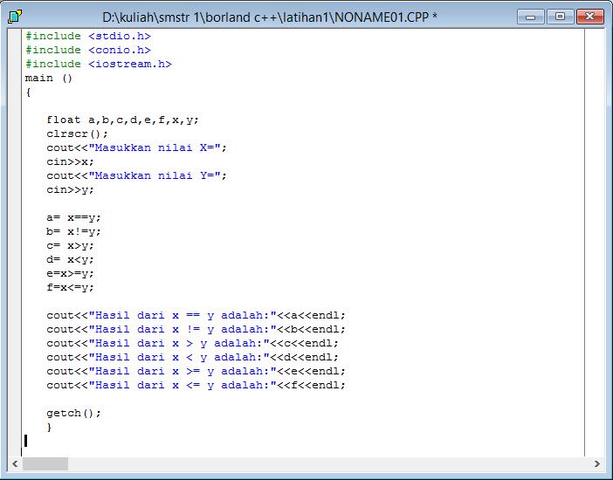
Task: Click the 'Hasil dari x >= y' cout line
Action: pos(196,371)
